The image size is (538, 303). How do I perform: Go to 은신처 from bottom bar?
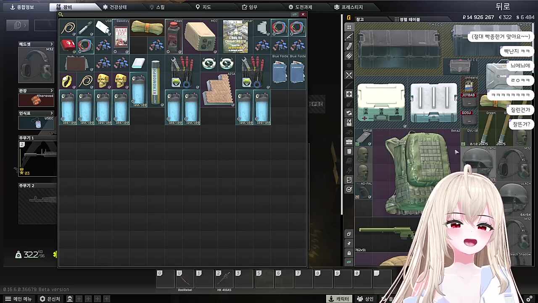tap(50, 299)
